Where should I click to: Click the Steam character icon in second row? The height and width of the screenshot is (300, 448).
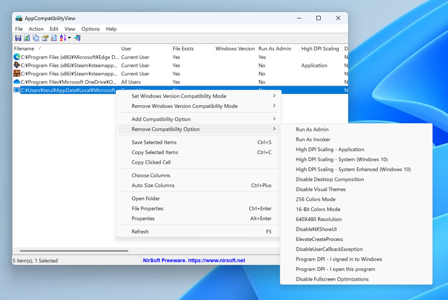17,65
